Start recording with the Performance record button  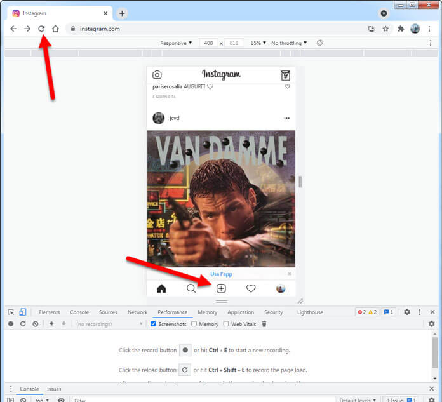click(11, 324)
